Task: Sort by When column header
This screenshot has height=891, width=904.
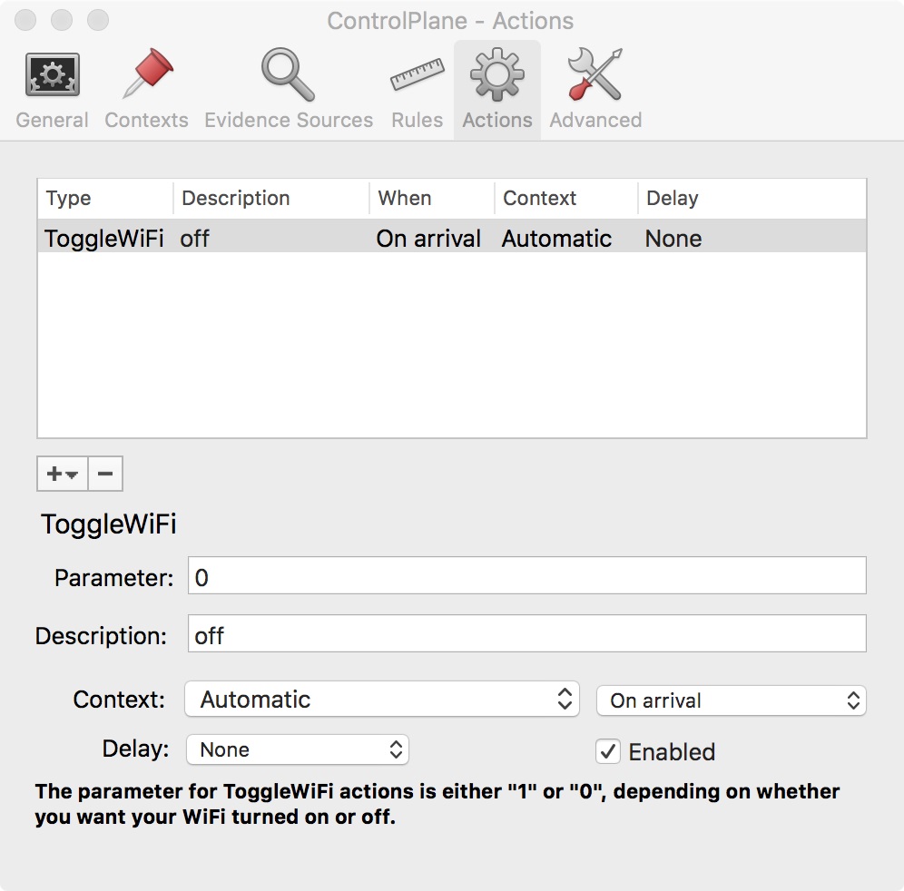Action: (x=431, y=199)
